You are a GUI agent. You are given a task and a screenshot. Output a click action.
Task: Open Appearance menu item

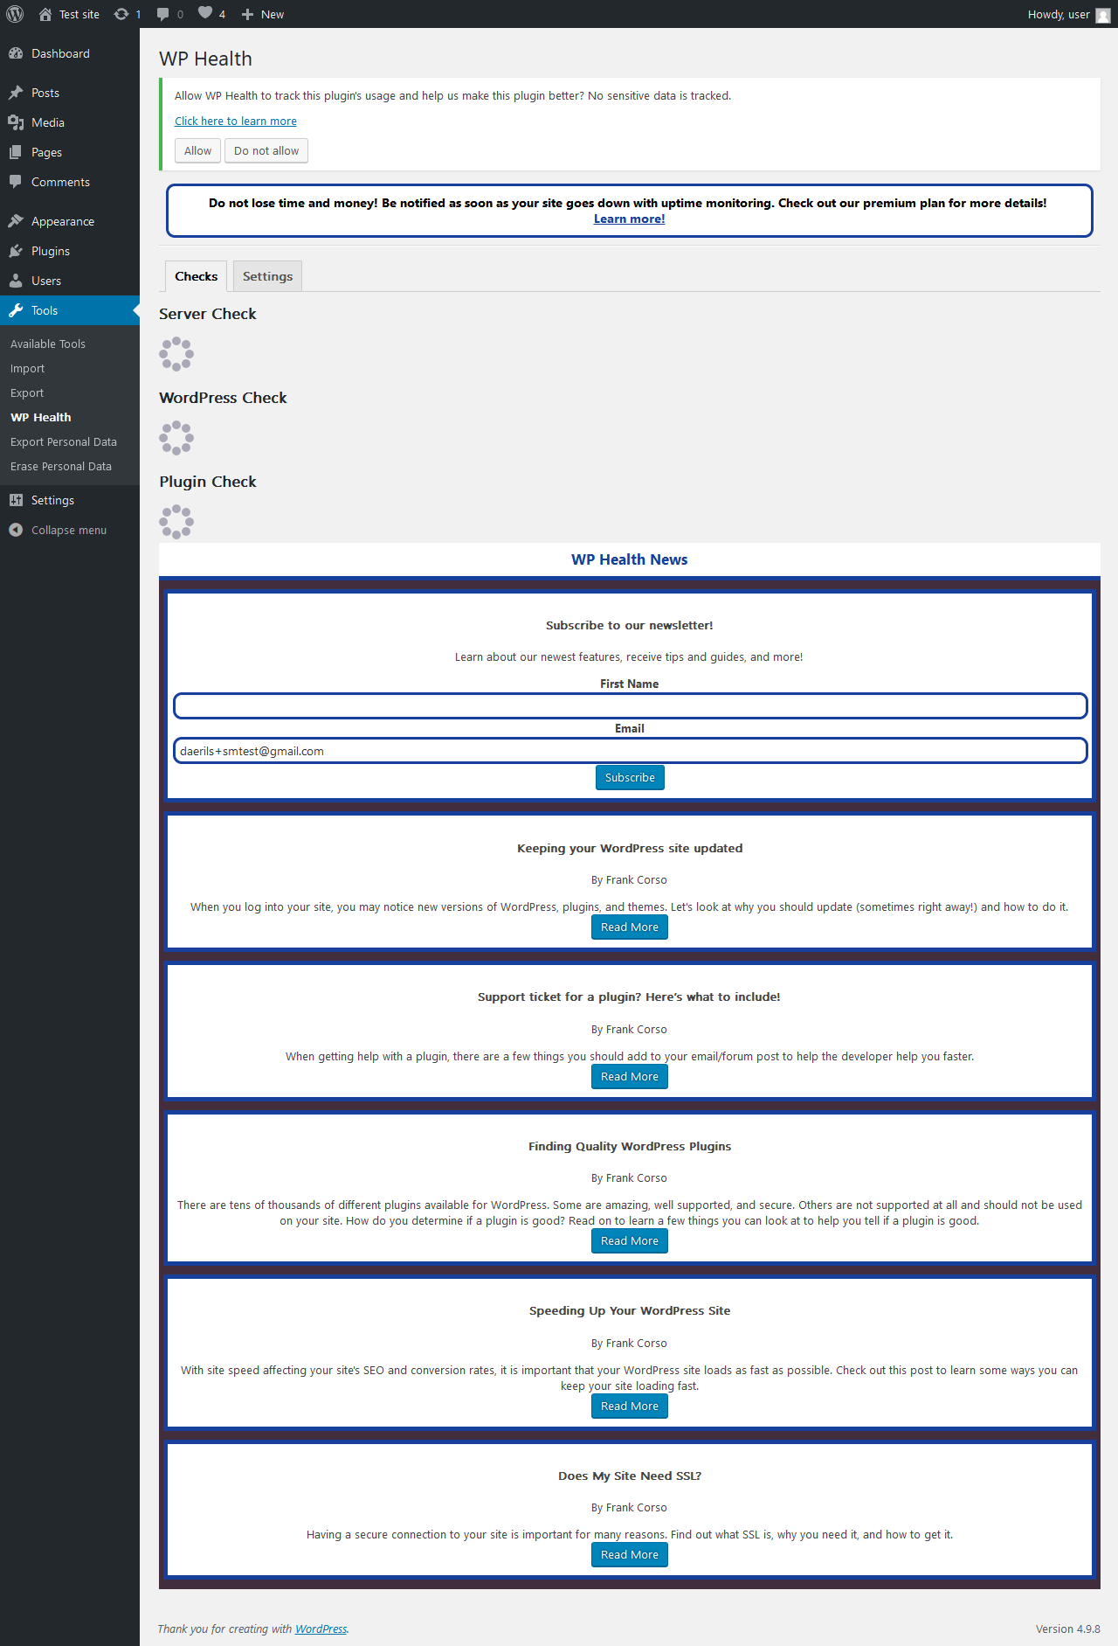70,221
